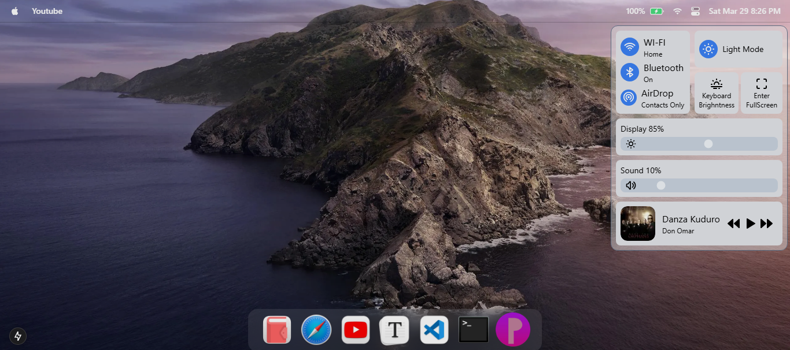Toggle the Bluetooth round button
This screenshot has width=790, height=350.
pyautogui.click(x=629, y=72)
